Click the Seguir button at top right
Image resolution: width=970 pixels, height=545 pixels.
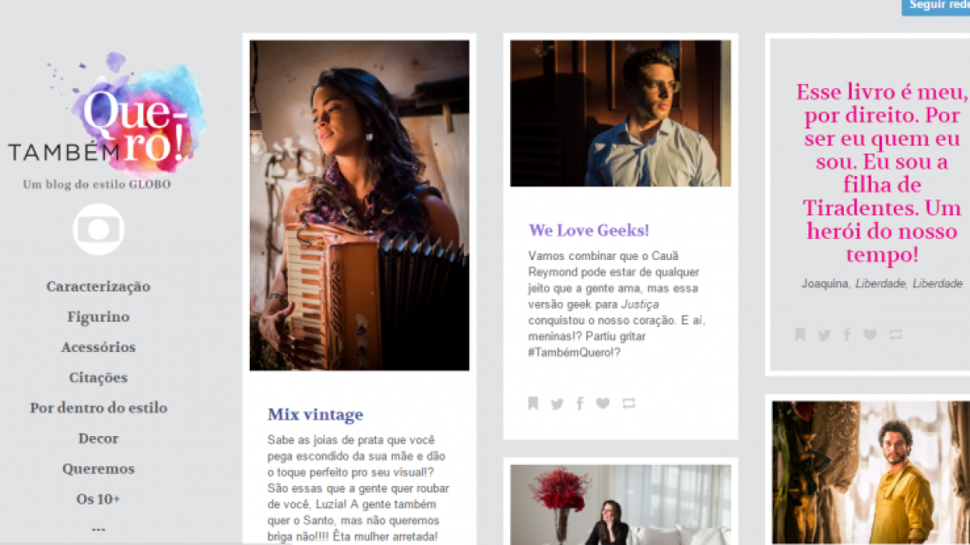pos(936,6)
